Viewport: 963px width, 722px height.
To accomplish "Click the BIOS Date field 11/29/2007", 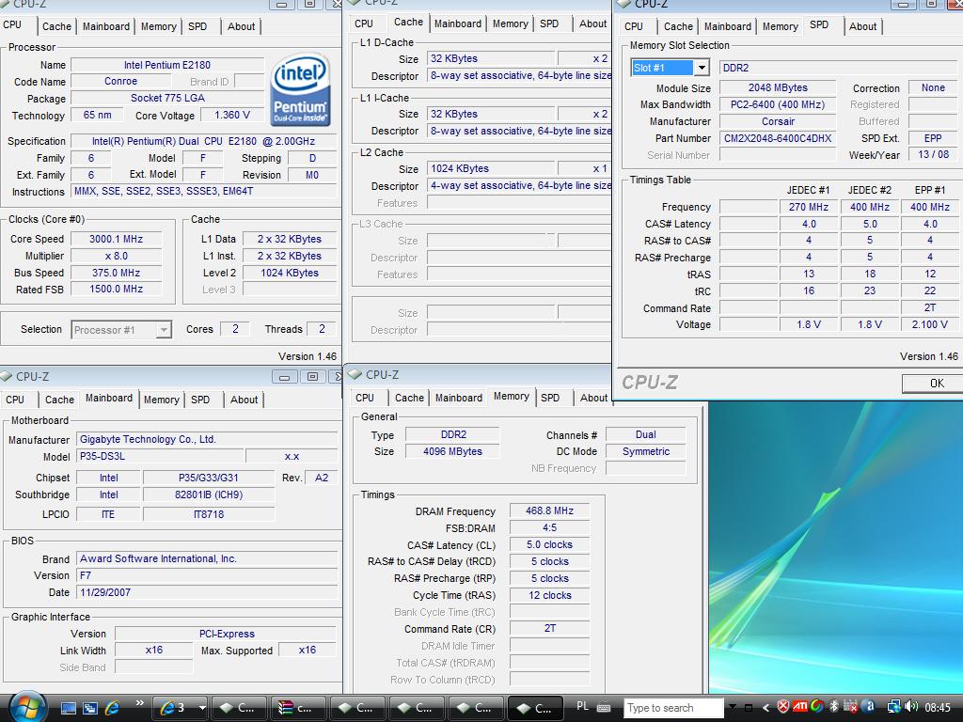I will point(207,592).
